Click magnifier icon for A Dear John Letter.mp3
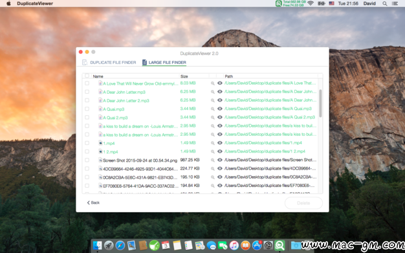This screenshot has height=253, width=405. pyautogui.click(x=213, y=92)
